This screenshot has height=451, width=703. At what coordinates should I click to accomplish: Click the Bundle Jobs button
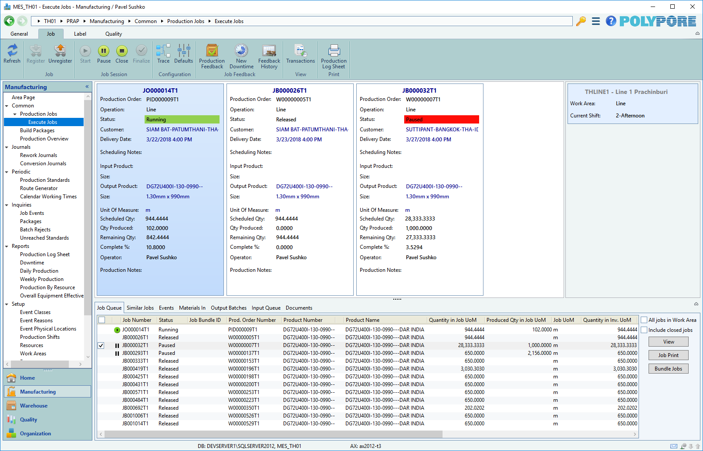(x=669, y=369)
